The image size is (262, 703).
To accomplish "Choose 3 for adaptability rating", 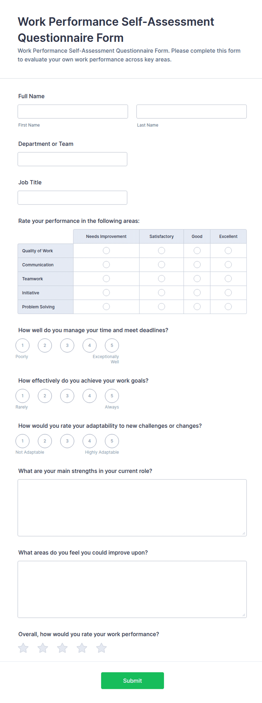I will tap(67, 441).
